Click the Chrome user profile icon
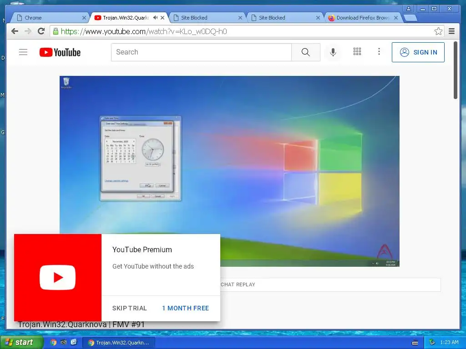Image resolution: width=466 pixels, height=349 pixels. 409,9
